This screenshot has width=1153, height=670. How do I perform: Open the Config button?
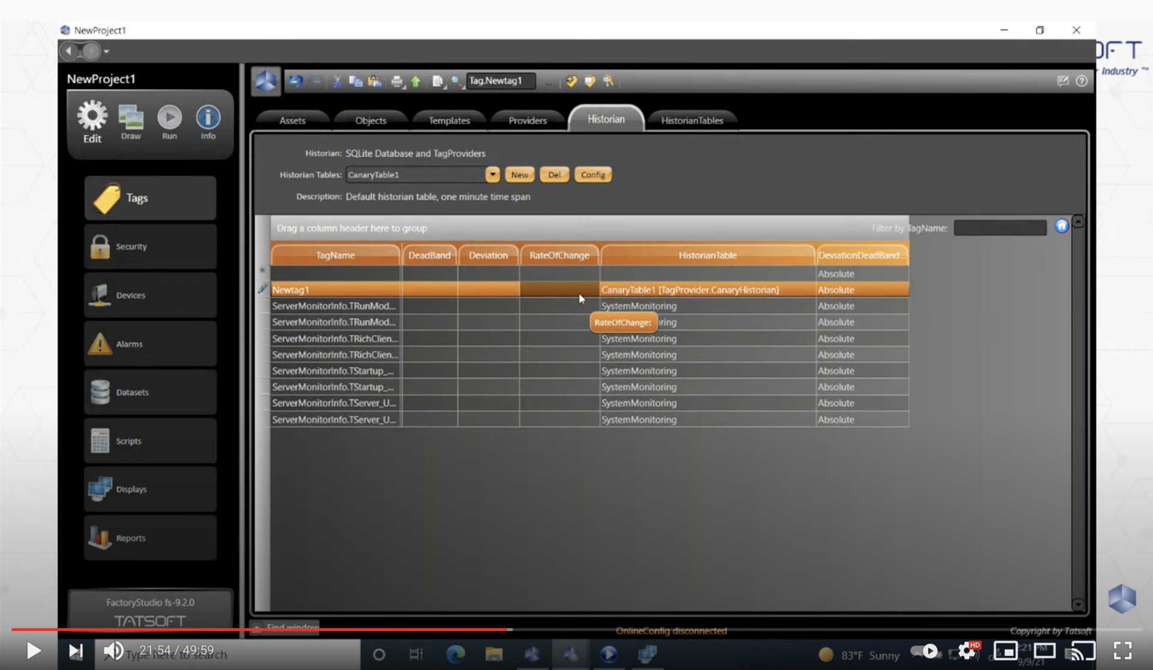coord(593,175)
